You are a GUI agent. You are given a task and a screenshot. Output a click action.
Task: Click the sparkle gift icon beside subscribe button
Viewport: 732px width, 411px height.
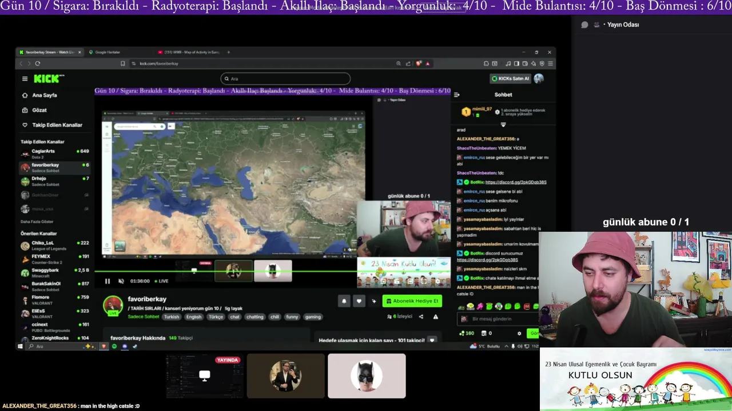[x=374, y=301]
